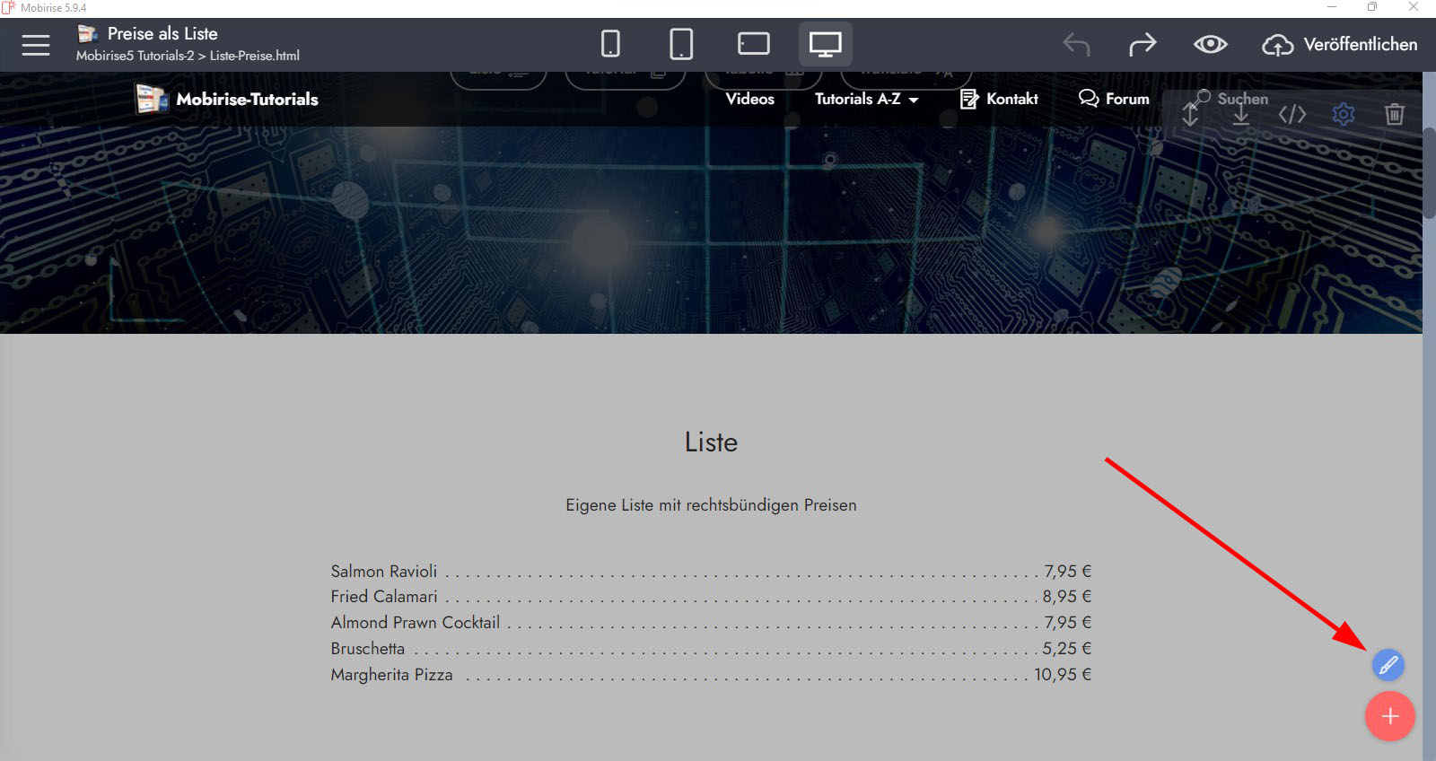
Task: Select the Fried Calamari list entry
Action: point(384,597)
